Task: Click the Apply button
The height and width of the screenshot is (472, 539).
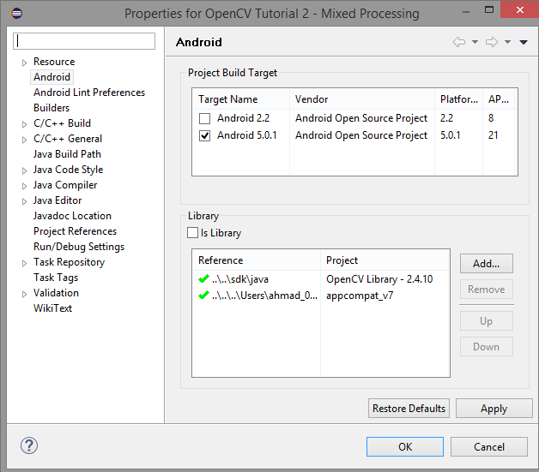Action: pyautogui.click(x=494, y=409)
